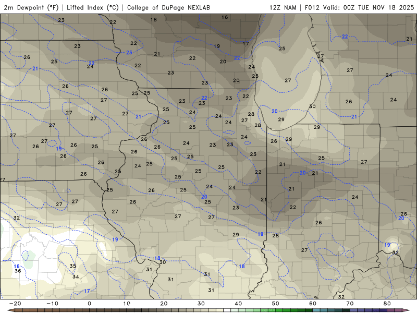Screen dimensions: 417x313
Task: Click the black 35 dewpoint value
Action: [x=73, y=266]
